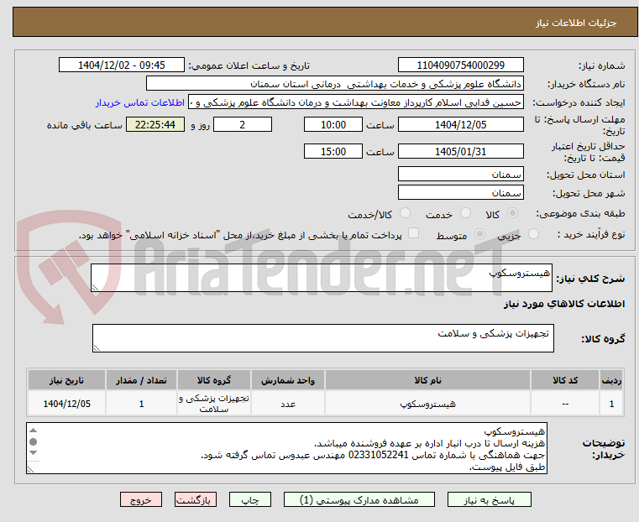Click the استان محل تحویل field
This screenshot has height=522, width=639.
pyautogui.click(x=460, y=175)
